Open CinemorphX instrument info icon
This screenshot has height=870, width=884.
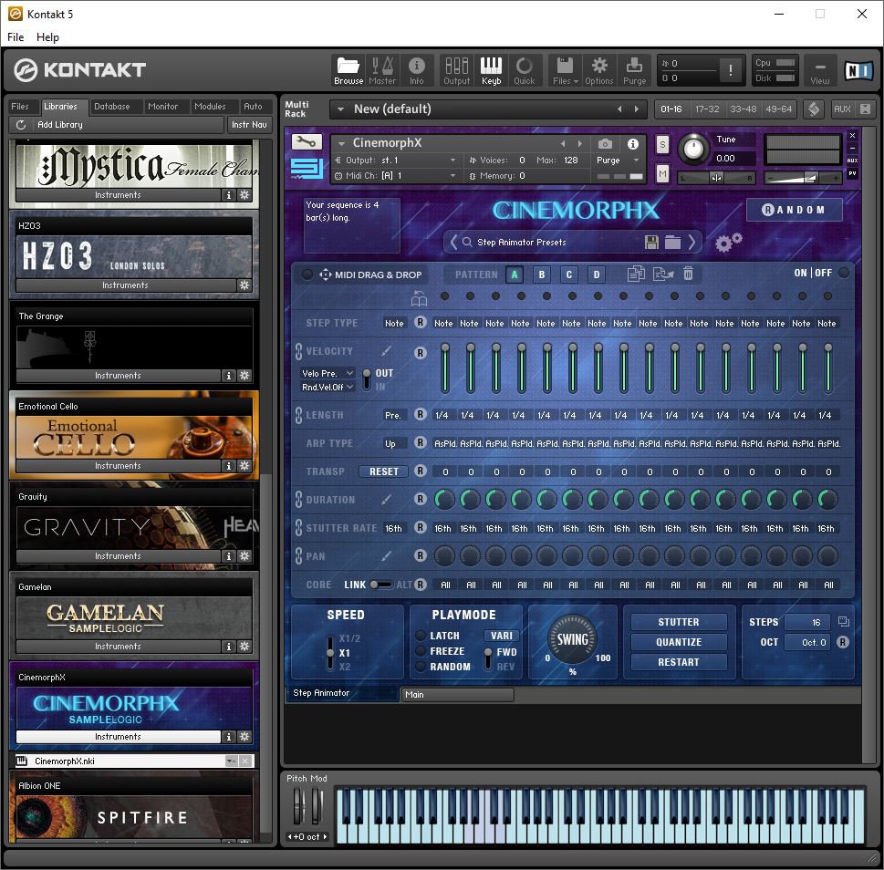pos(633,144)
